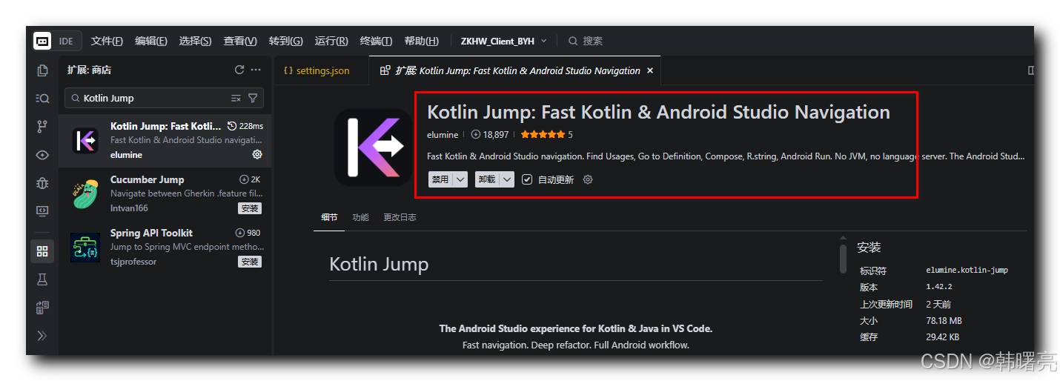Open the extension filter funnel
This screenshot has height=381, width=1060.
coord(253,98)
